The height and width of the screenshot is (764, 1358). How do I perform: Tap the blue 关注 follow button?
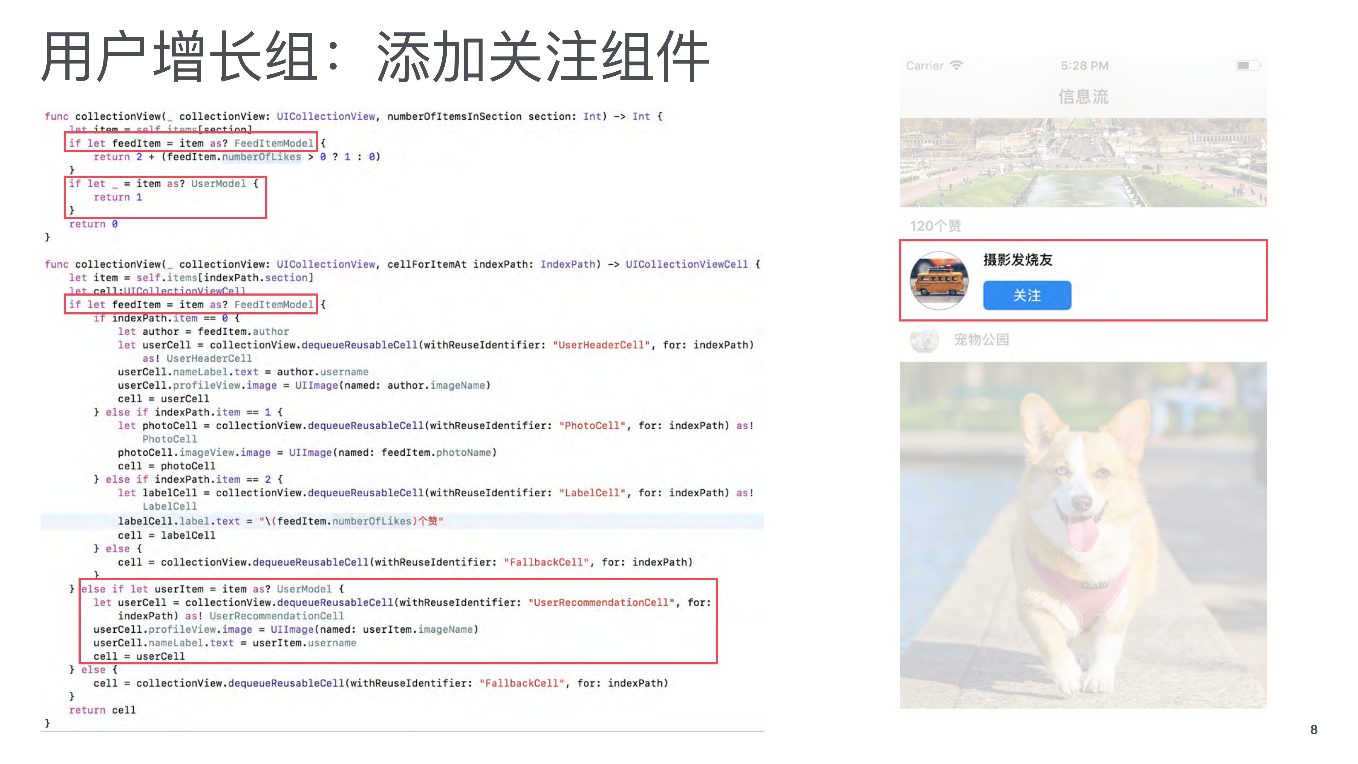(x=1026, y=295)
